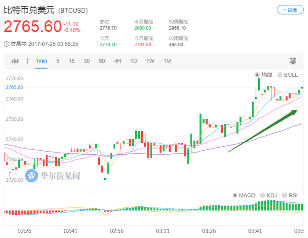
Task: Click the clock icon beside trading time
Action: [x=6, y=44]
